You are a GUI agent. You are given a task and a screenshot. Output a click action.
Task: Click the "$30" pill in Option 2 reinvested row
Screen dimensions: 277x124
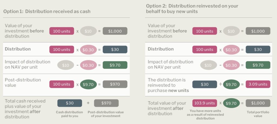[x=205, y=84]
